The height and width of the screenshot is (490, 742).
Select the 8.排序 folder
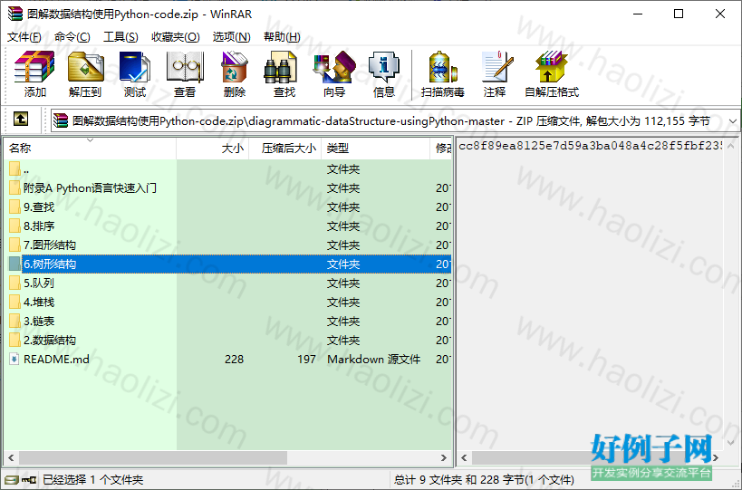(x=39, y=226)
